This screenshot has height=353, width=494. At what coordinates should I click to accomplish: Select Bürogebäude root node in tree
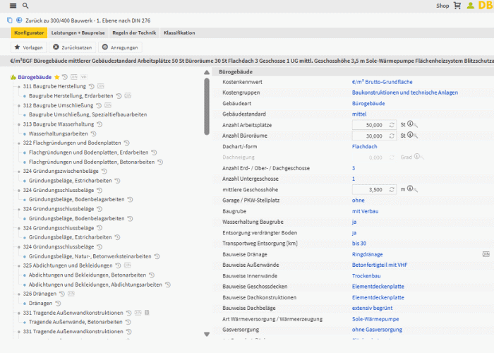(35, 77)
